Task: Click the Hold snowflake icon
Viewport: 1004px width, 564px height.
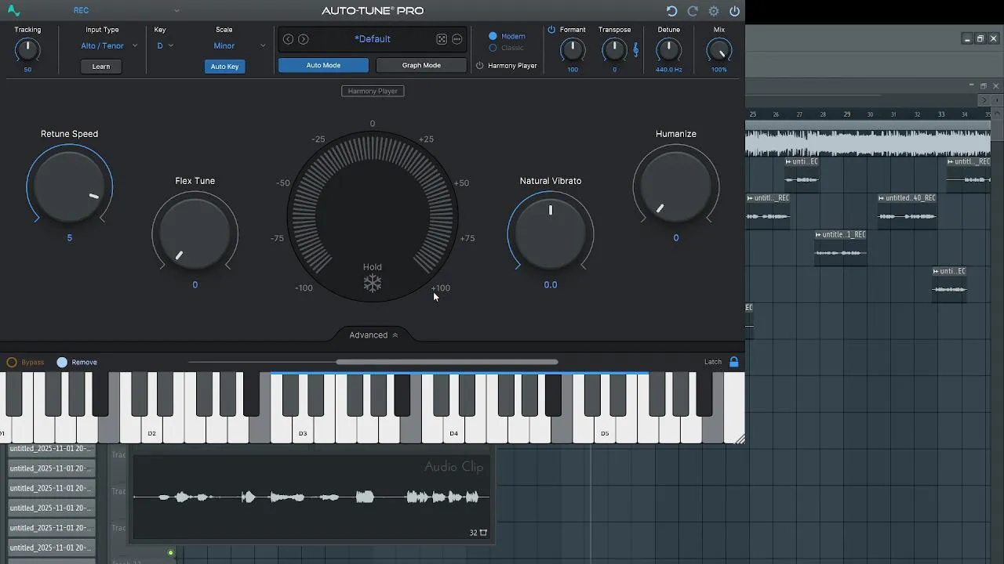Action: coord(373,283)
